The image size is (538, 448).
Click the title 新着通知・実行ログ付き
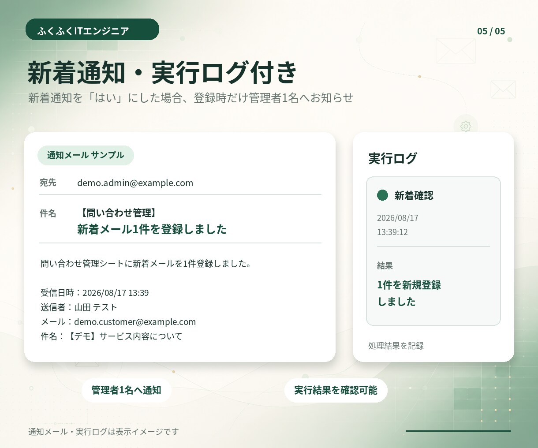(x=162, y=72)
